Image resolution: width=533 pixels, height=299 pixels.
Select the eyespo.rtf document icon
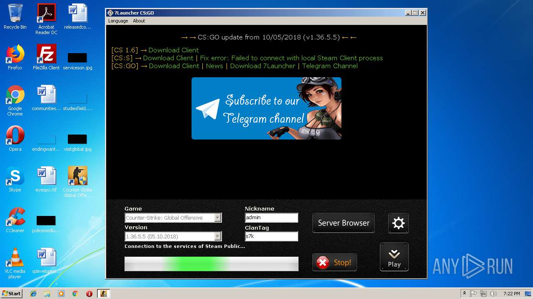pyautogui.click(x=46, y=179)
